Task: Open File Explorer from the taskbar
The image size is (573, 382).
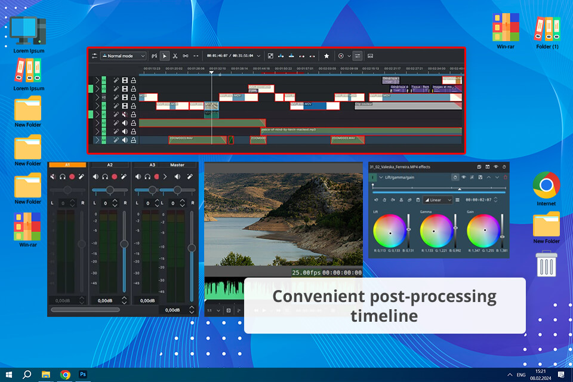Action: (46, 374)
